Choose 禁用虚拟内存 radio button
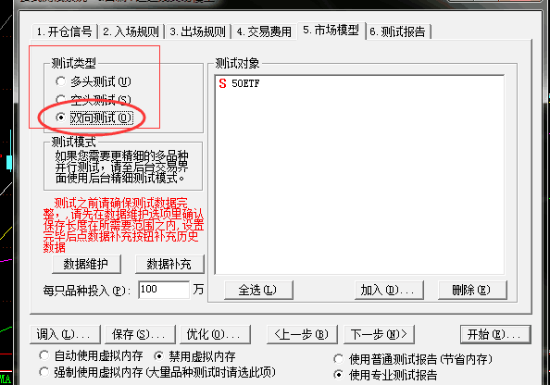 coord(194,356)
